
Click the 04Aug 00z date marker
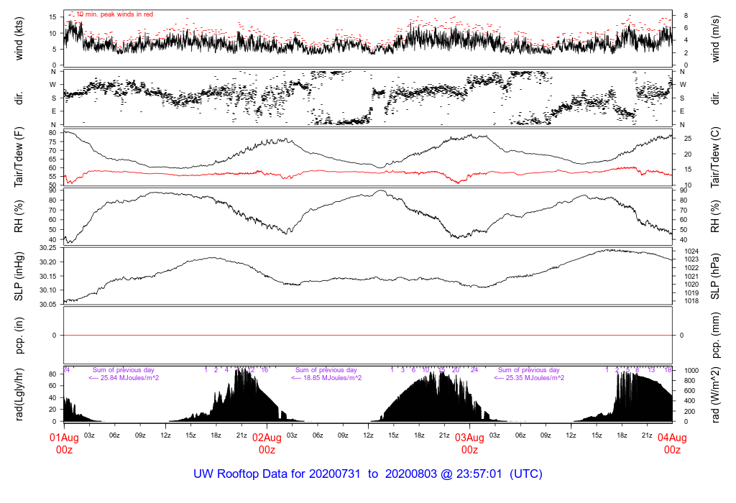click(672, 443)
